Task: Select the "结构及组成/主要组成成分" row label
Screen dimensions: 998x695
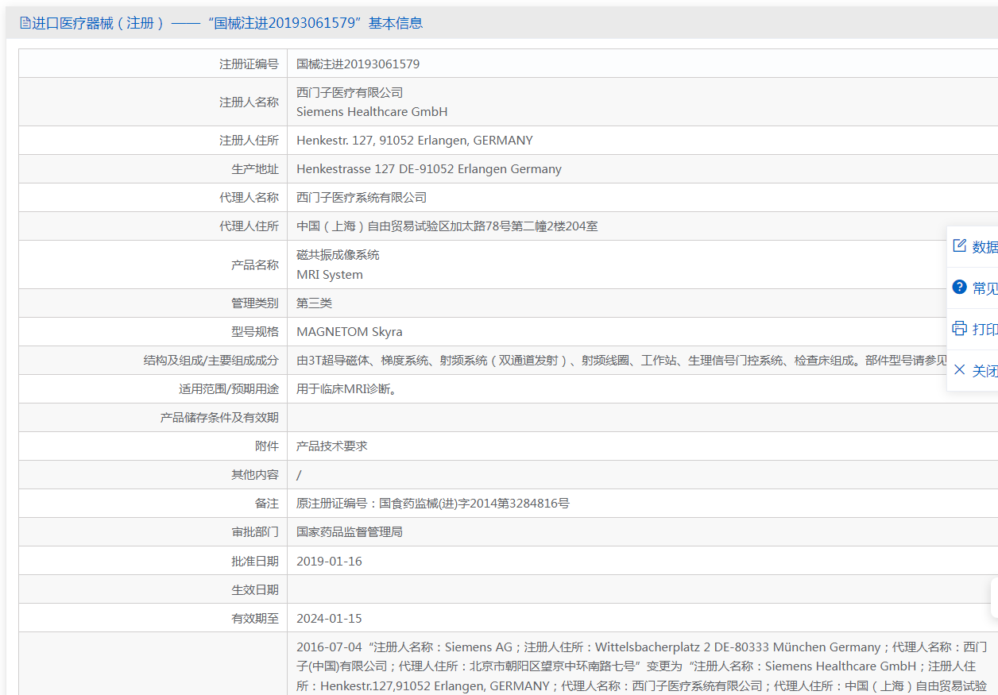Action: click(211, 360)
